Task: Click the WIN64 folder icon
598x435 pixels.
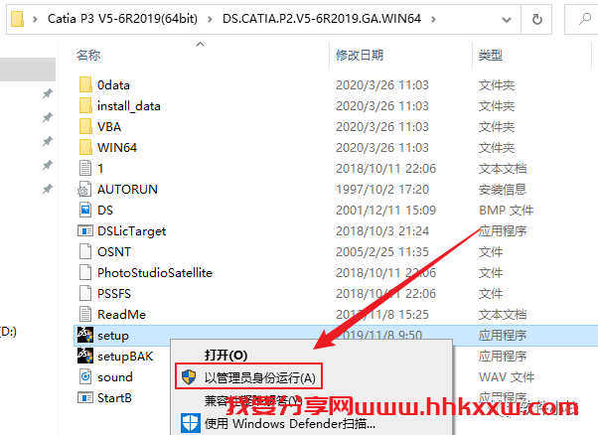Action: tap(85, 148)
